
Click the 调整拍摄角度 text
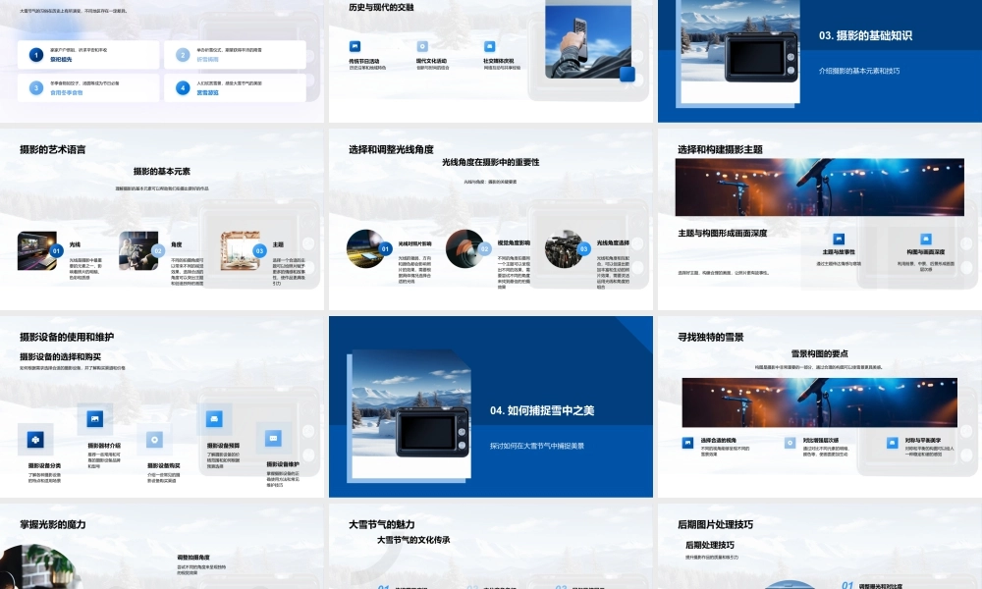click(193, 557)
